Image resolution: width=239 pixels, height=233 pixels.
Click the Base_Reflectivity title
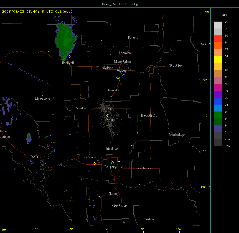[x=119, y=4]
